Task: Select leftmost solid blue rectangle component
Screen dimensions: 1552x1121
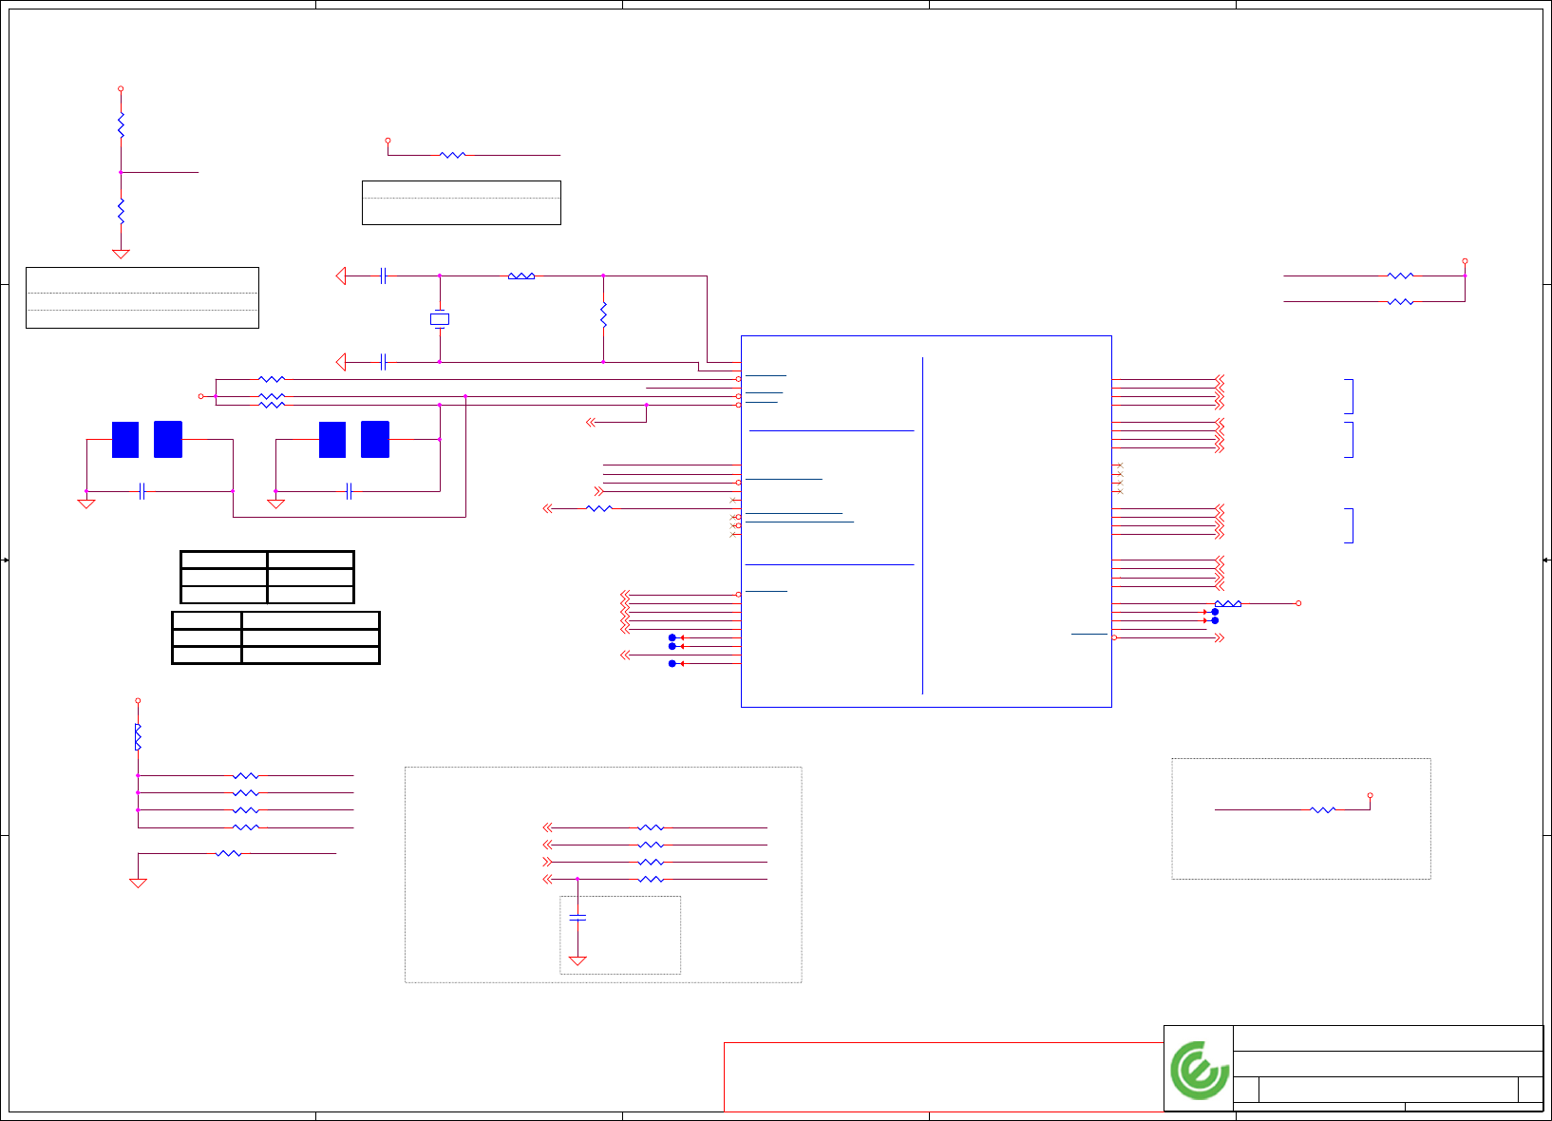Action: point(125,440)
